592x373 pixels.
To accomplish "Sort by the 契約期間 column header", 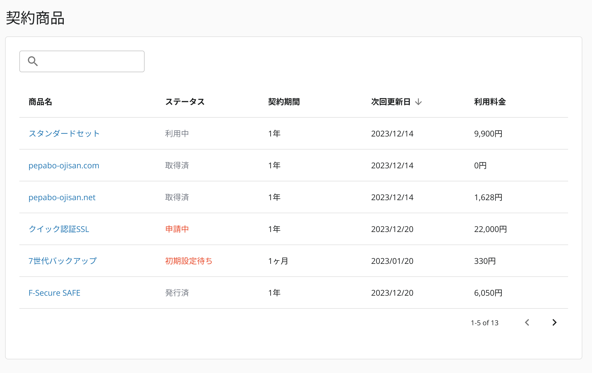I will [284, 102].
